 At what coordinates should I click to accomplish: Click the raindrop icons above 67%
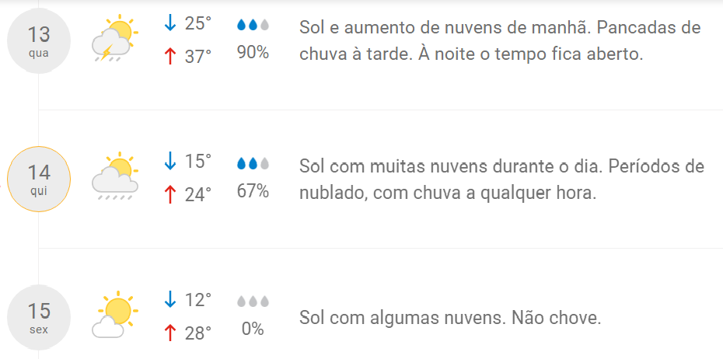coord(253,163)
